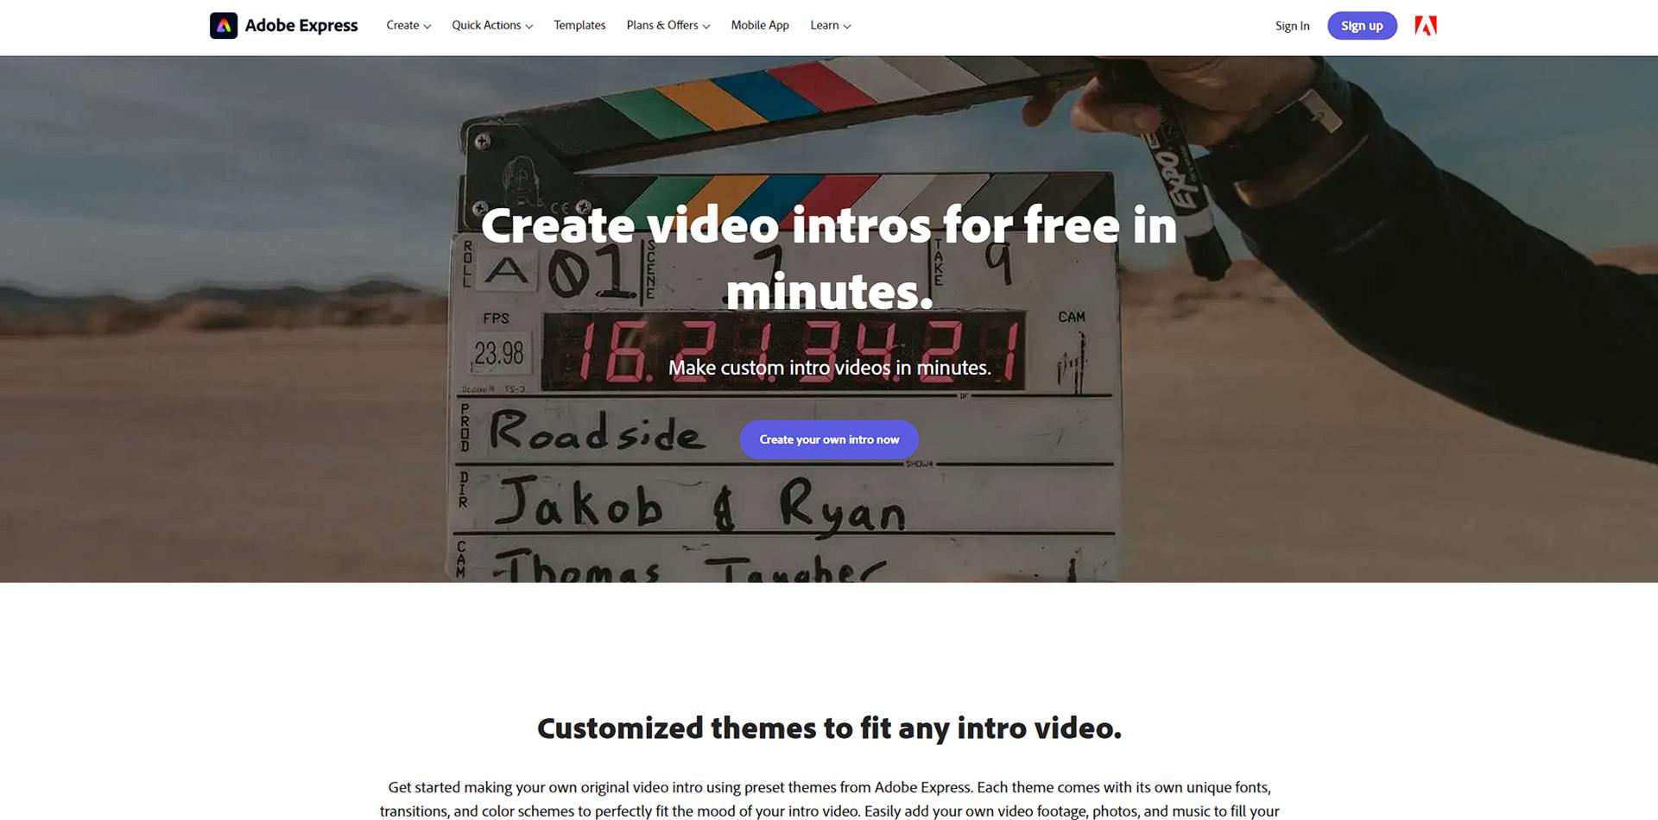This screenshot has width=1658, height=820.
Task: Click the "Make custom intro videos" subtitle
Action: (829, 368)
